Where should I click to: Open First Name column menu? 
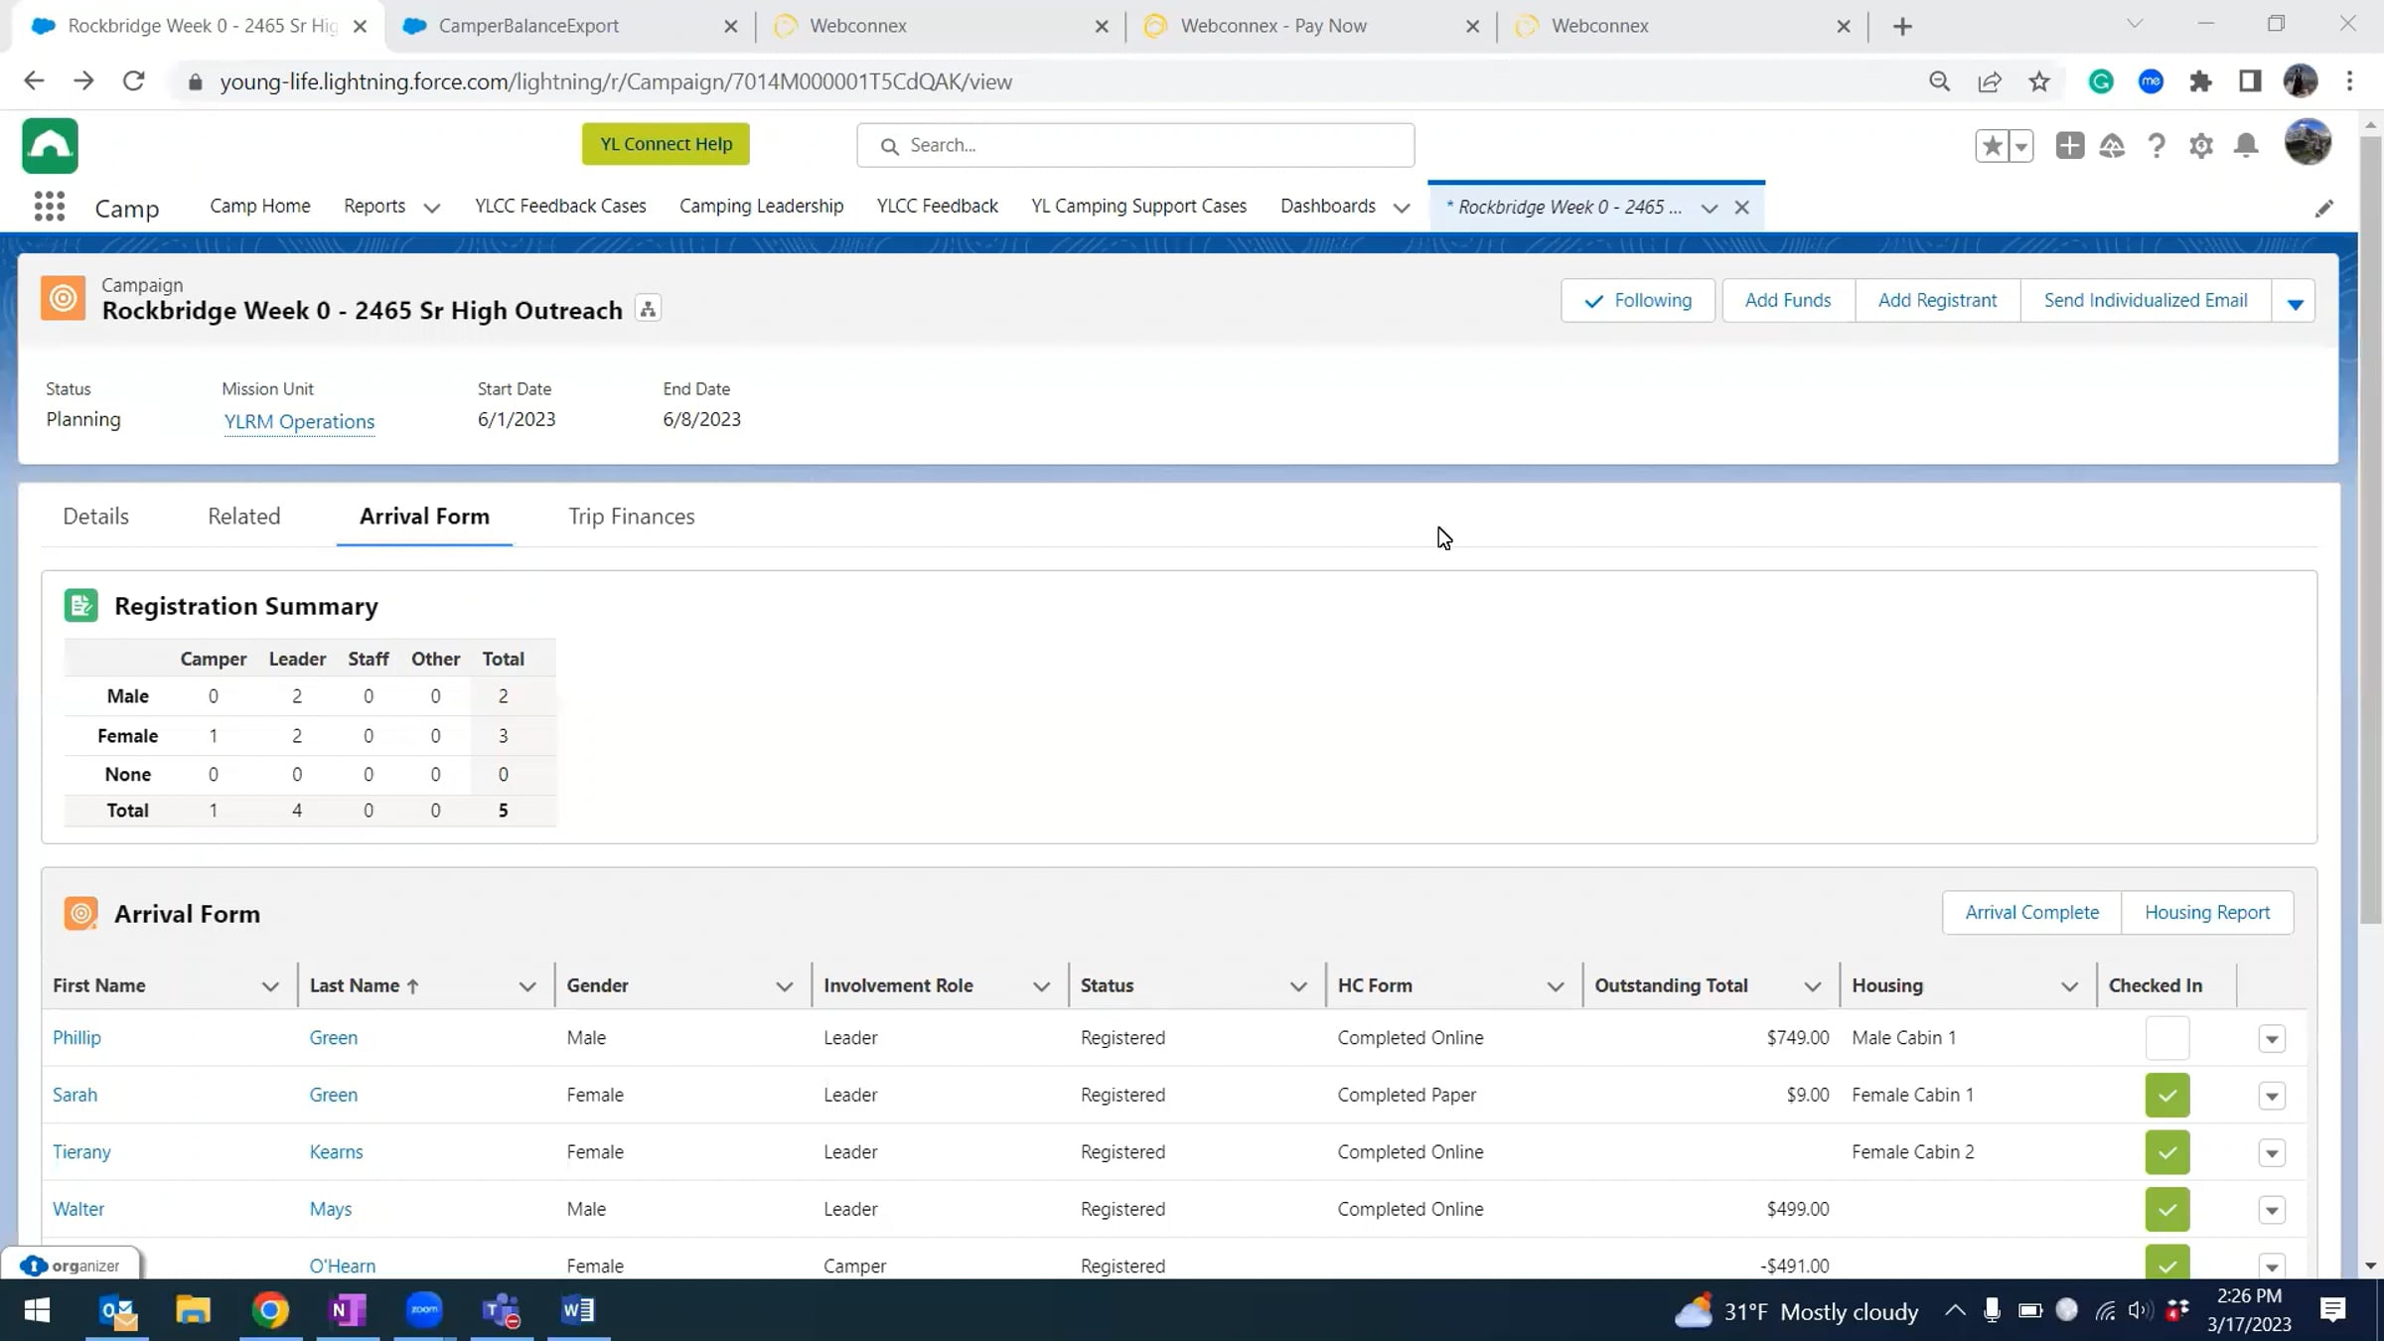tap(269, 986)
